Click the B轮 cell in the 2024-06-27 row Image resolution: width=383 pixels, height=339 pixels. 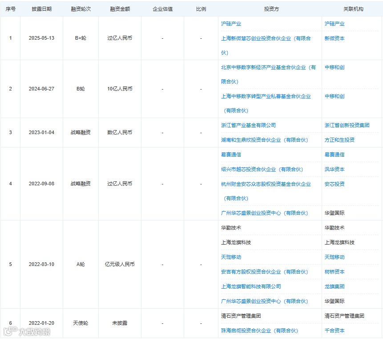pyautogui.click(x=81, y=89)
